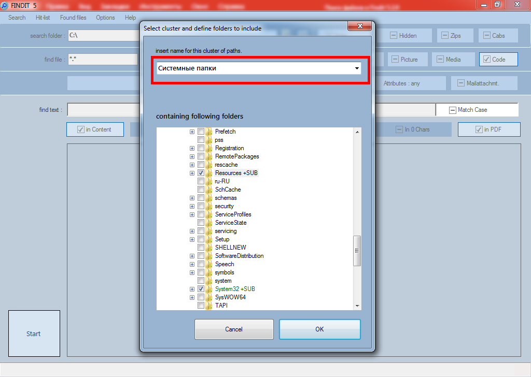
Task: Uncheck the System32 +SUB folder checkbox
Action: point(201,289)
